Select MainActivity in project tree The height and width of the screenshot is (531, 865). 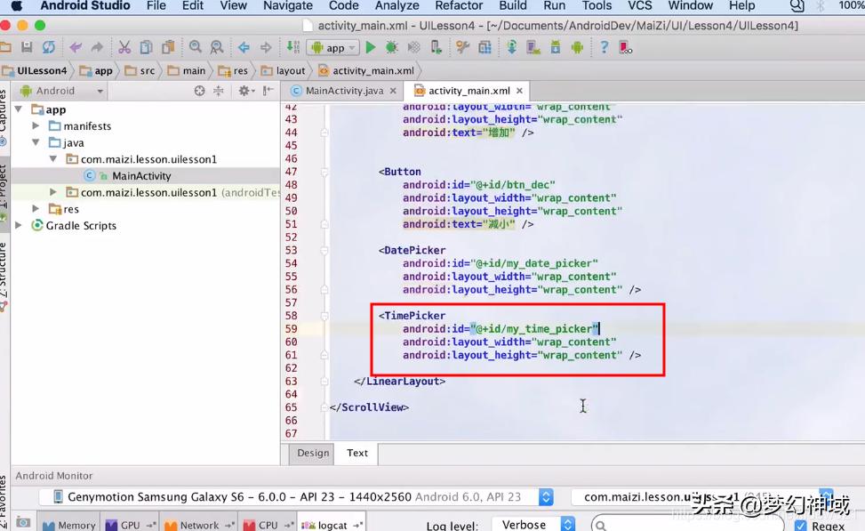[x=140, y=176]
